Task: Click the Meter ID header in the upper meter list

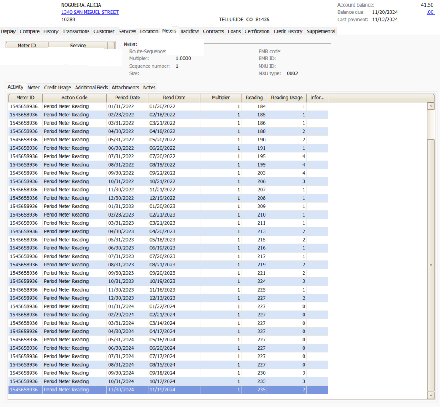Action: (x=27, y=46)
